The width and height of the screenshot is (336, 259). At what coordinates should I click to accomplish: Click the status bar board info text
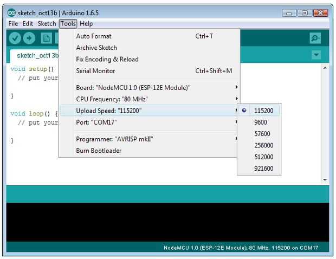pyautogui.click(x=241, y=248)
